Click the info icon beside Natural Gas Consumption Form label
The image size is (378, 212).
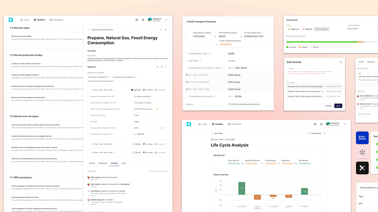pos(115,103)
